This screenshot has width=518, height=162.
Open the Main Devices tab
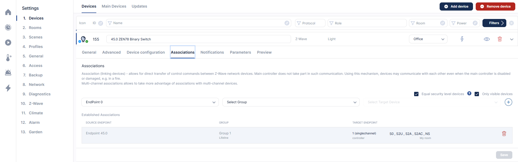click(x=114, y=6)
